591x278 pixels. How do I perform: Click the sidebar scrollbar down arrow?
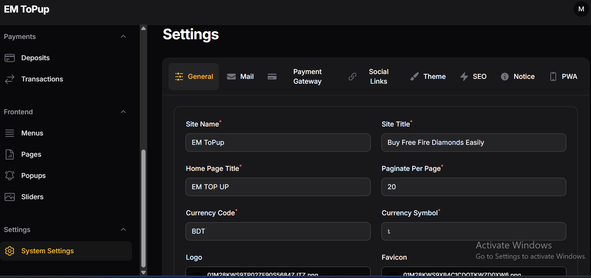pos(144,273)
